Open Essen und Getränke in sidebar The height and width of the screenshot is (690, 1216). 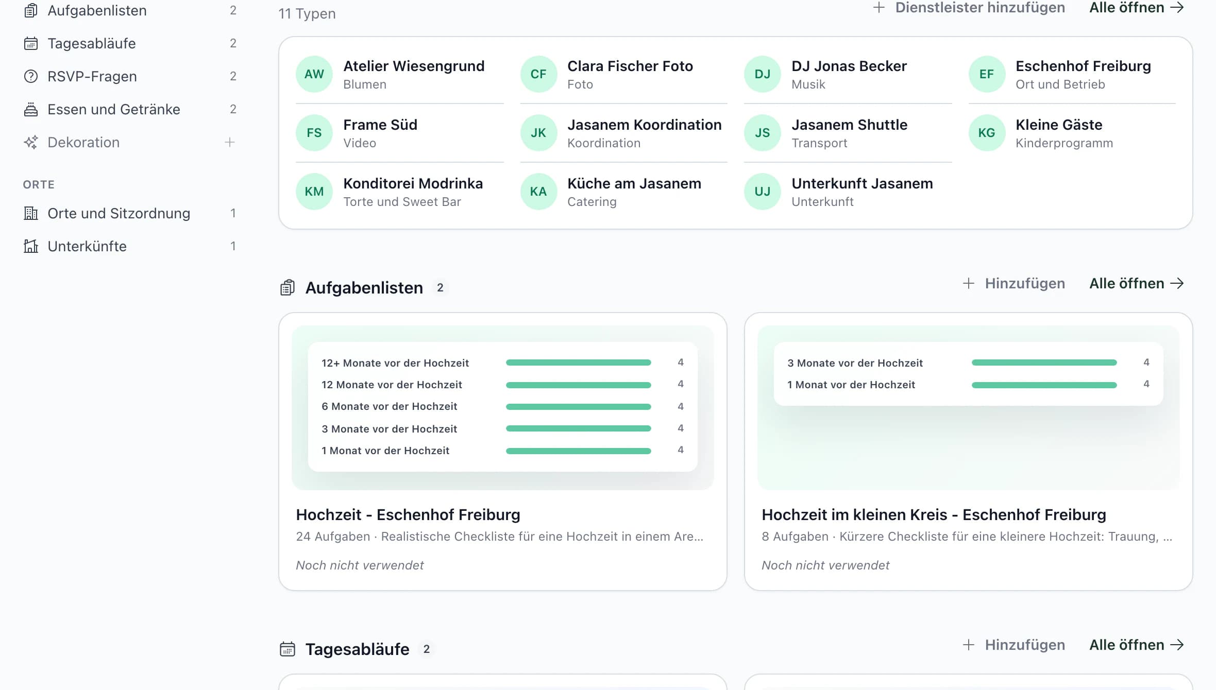coord(129,109)
